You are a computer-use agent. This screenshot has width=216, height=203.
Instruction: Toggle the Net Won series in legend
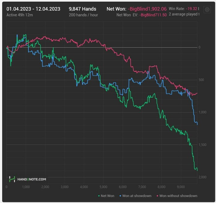click(x=106, y=196)
